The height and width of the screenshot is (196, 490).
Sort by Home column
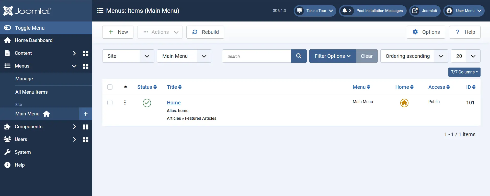pyautogui.click(x=404, y=87)
